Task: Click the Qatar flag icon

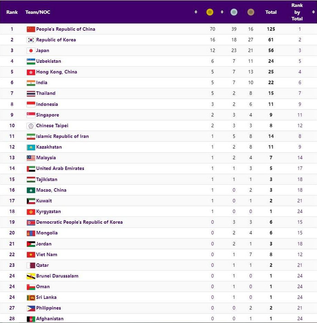Action: tap(31, 265)
